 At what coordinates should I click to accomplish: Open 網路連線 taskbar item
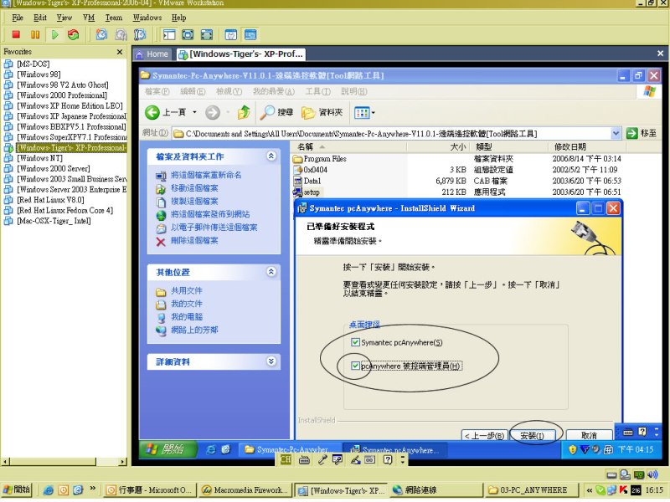coord(436,490)
